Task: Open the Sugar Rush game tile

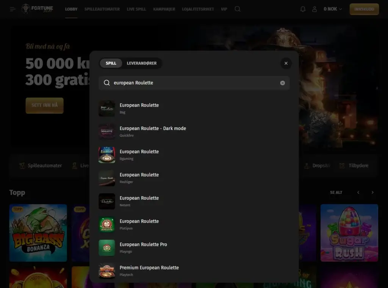Action: pos(349,233)
